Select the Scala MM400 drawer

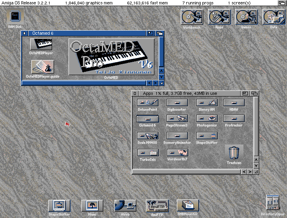148,136
